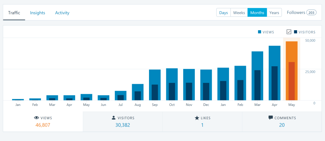Change chart view to Years
This screenshot has height=141, width=325.
point(274,13)
